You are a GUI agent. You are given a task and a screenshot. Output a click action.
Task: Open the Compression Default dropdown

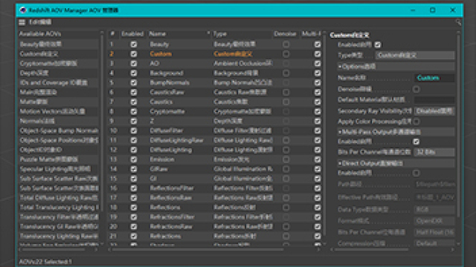434,243
